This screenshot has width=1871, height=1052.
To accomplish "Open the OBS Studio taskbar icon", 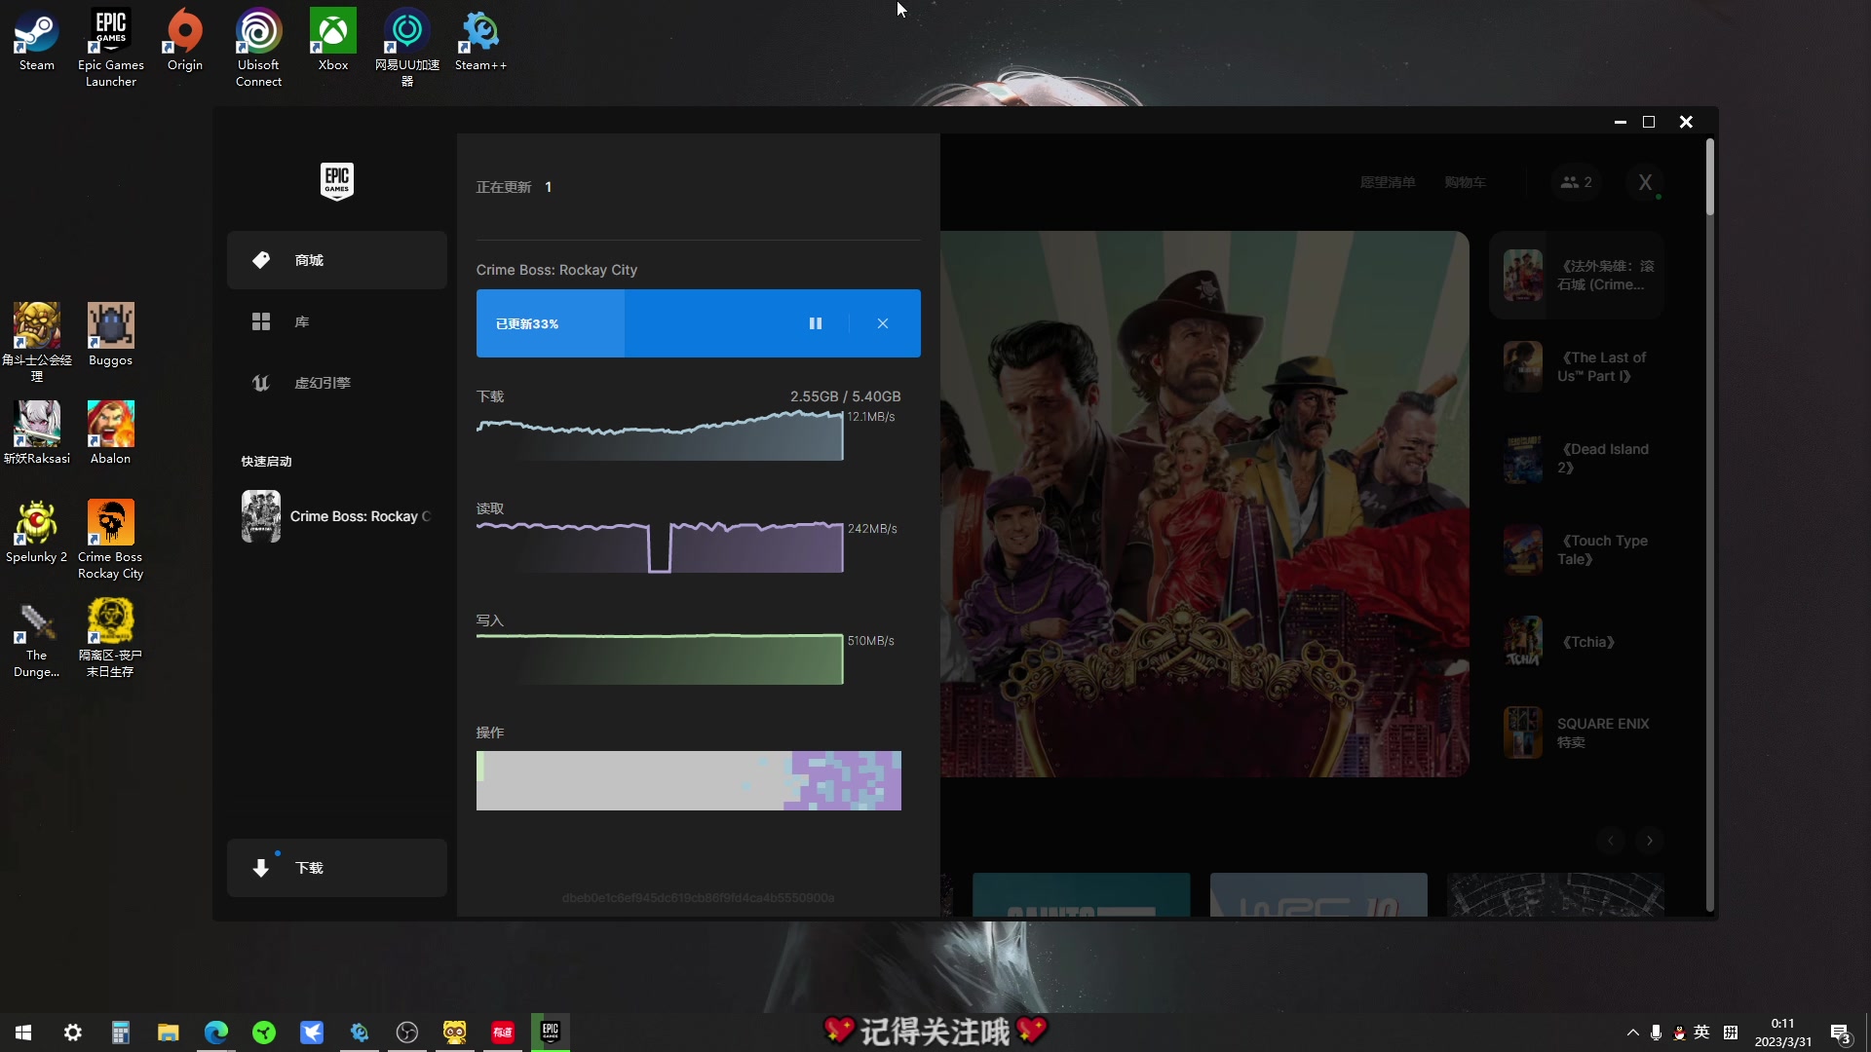I will [x=406, y=1032].
